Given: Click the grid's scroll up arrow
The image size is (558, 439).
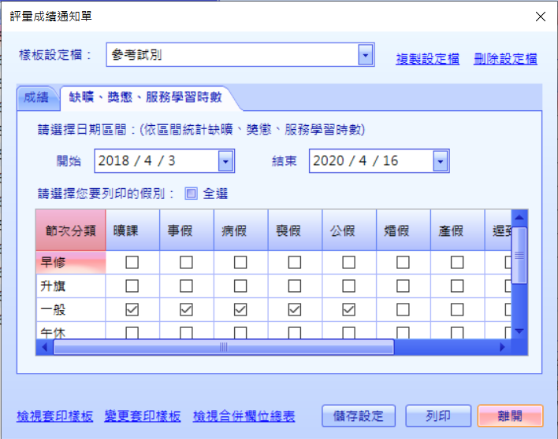Looking at the screenshot, I should pos(519,217).
